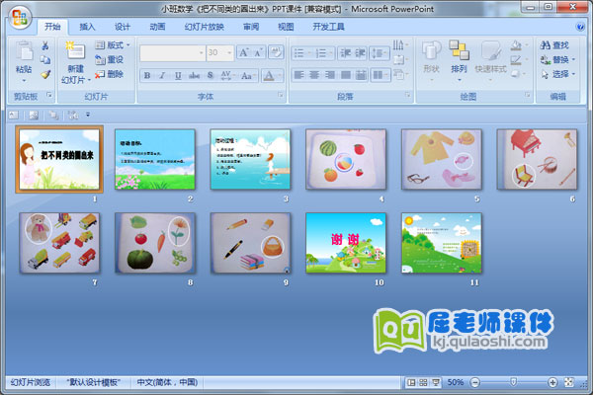
Task: Click Justify alignment icon
Action: click(x=345, y=75)
